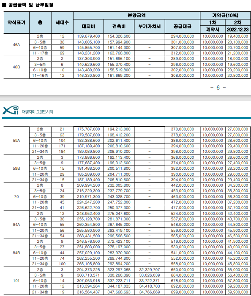Click second payment 19,400,000

[x=237, y=36]
